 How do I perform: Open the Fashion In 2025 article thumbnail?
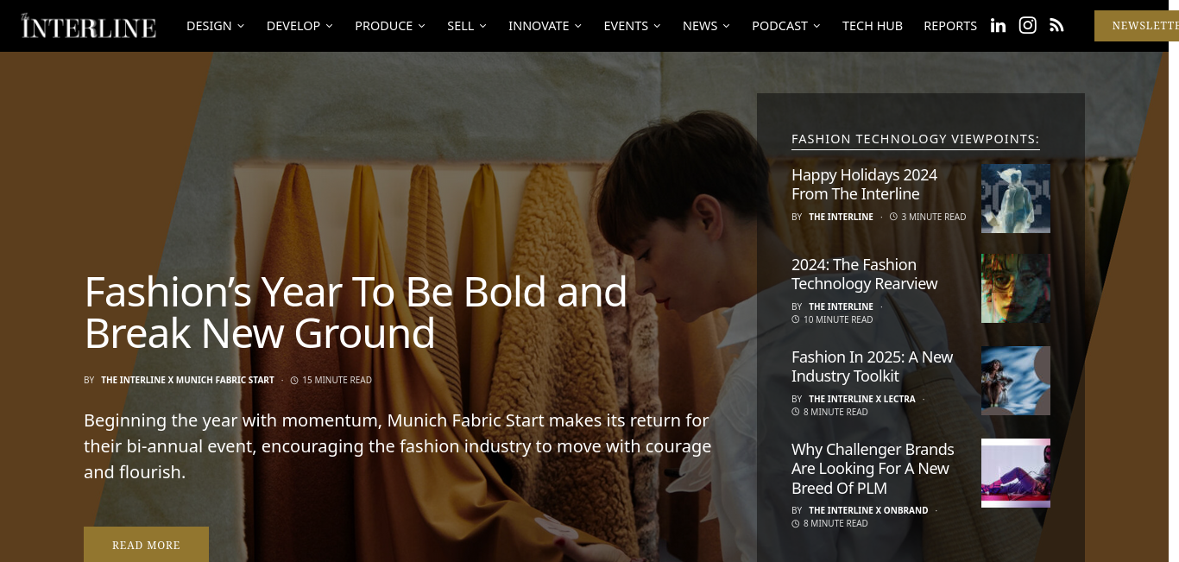(x=1016, y=381)
